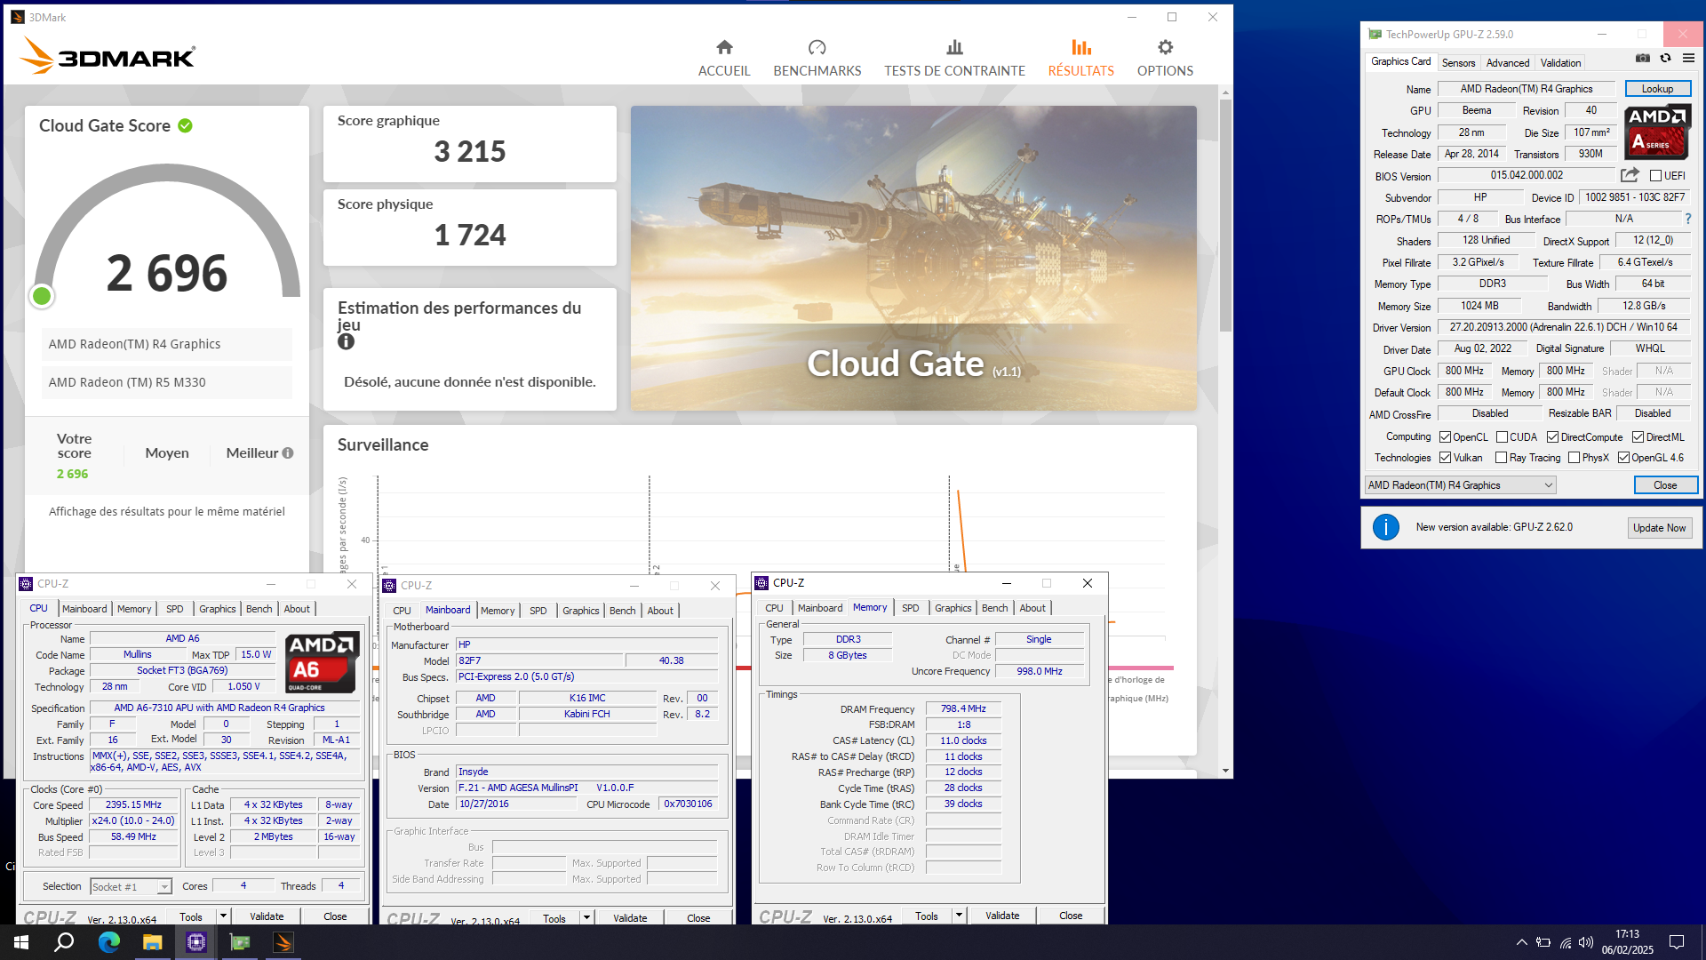1706x960 pixels.
Task: Switch to CPU-Z taskbar icon
Action: click(x=196, y=942)
